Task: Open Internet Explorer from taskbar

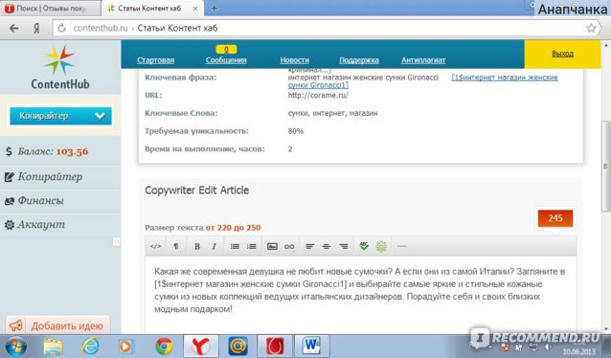Action: [90, 347]
